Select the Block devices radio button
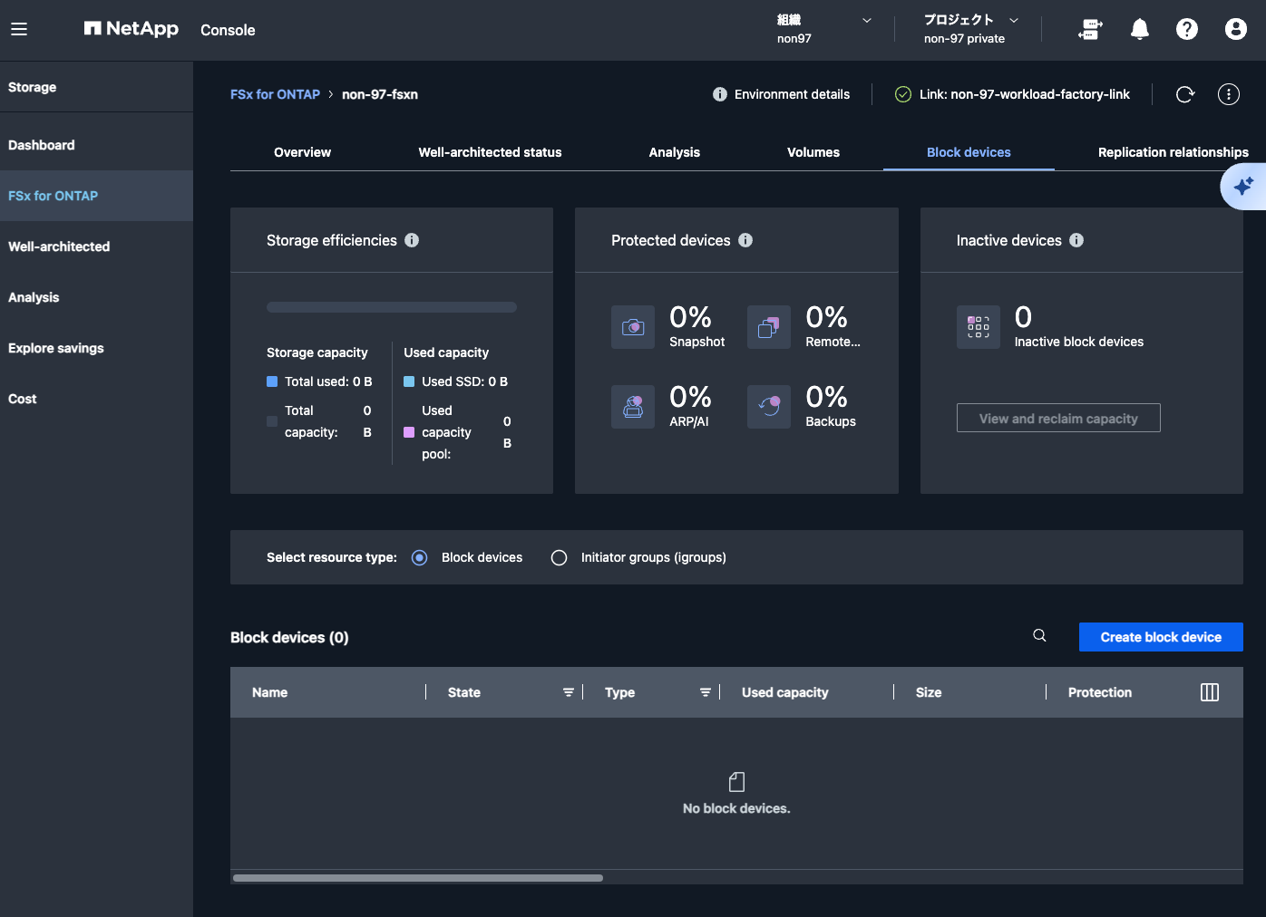1266x917 pixels. (419, 557)
